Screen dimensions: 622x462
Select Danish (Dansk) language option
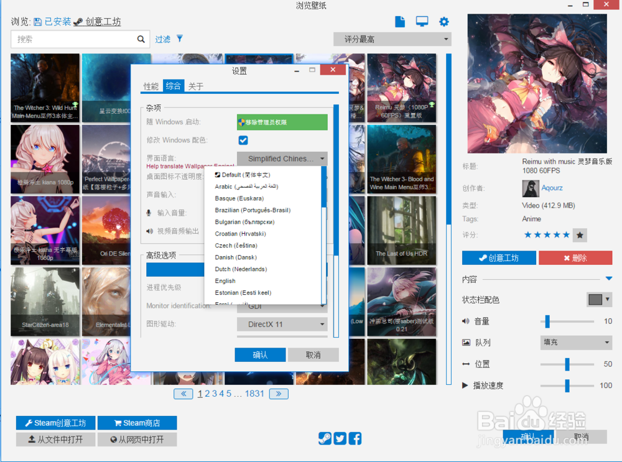tap(262, 257)
